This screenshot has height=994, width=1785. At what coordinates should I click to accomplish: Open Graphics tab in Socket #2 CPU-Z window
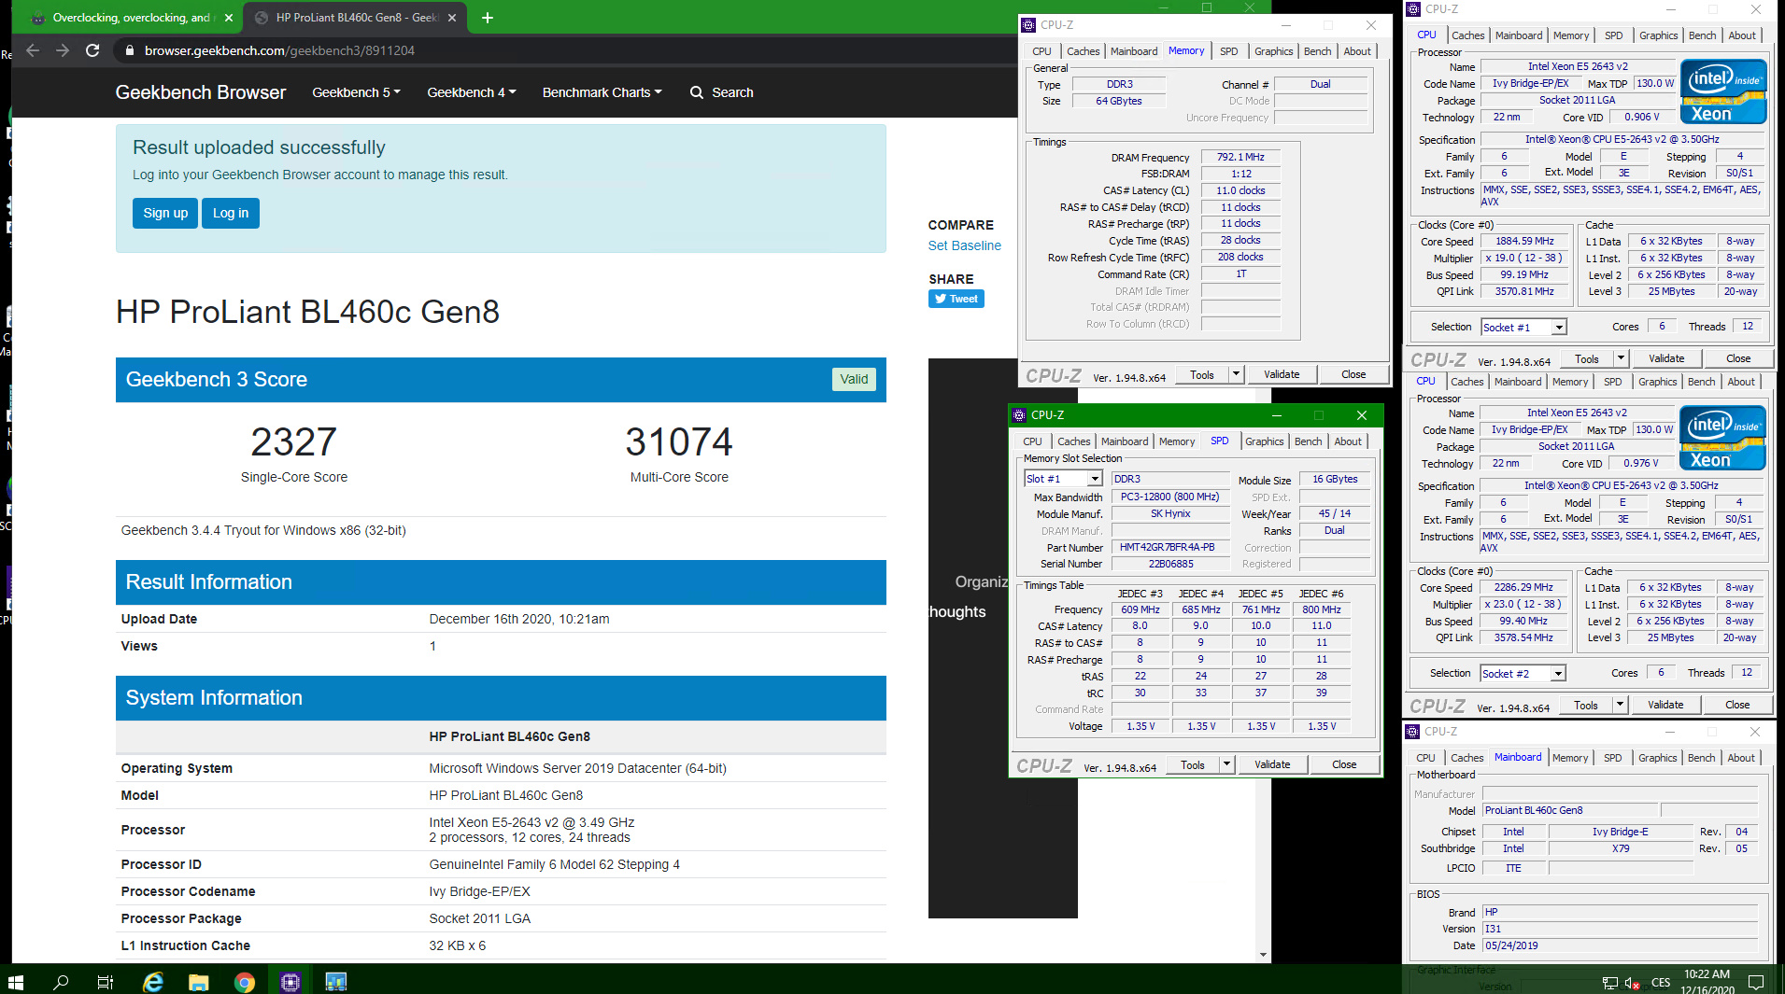tap(1657, 382)
